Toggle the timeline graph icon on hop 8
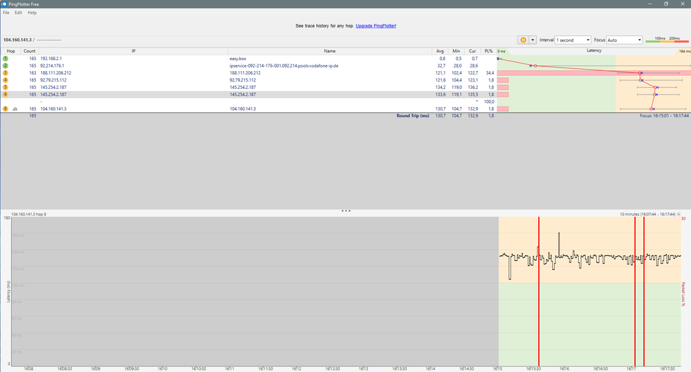 point(15,108)
